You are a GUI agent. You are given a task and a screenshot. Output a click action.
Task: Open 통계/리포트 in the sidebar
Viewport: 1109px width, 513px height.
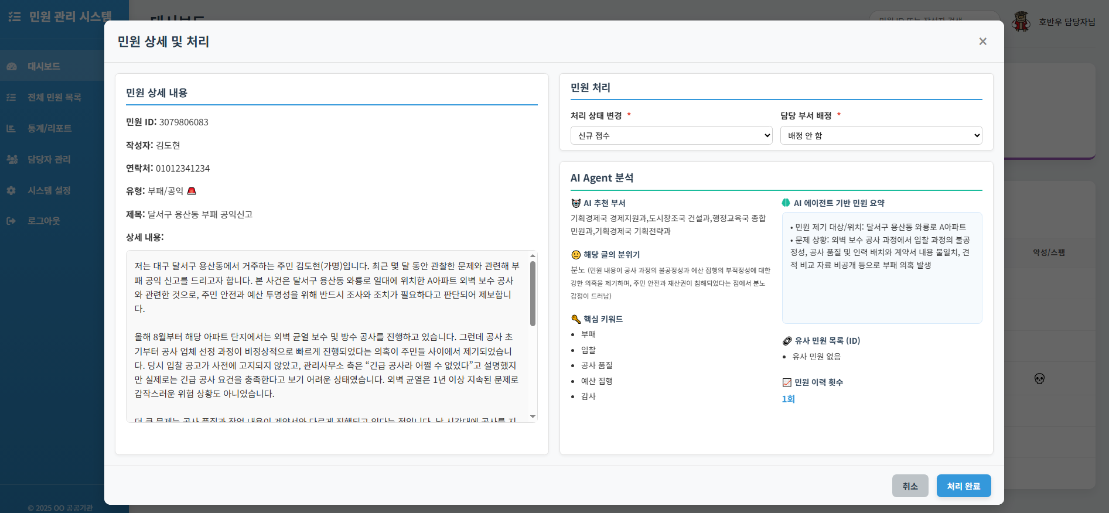pyautogui.click(x=49, y=128)
